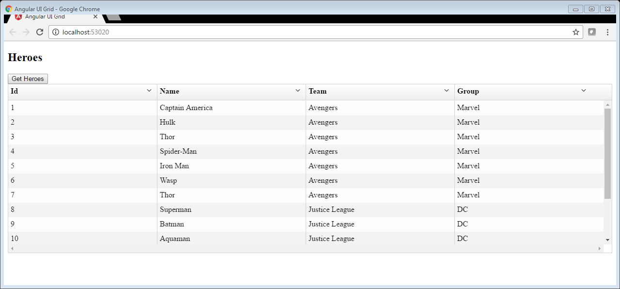Viewport: 620px width, 289px height.
Task: Open the Id column sort menu
Action: pyautogui.click(x=149, y=90)
